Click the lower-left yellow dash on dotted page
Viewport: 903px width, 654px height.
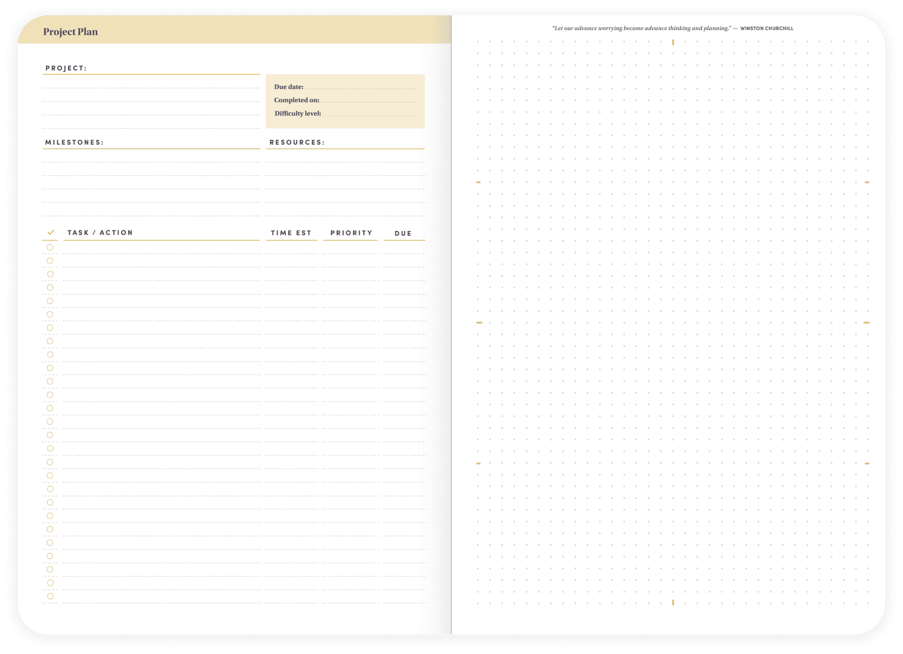point(478,463)
